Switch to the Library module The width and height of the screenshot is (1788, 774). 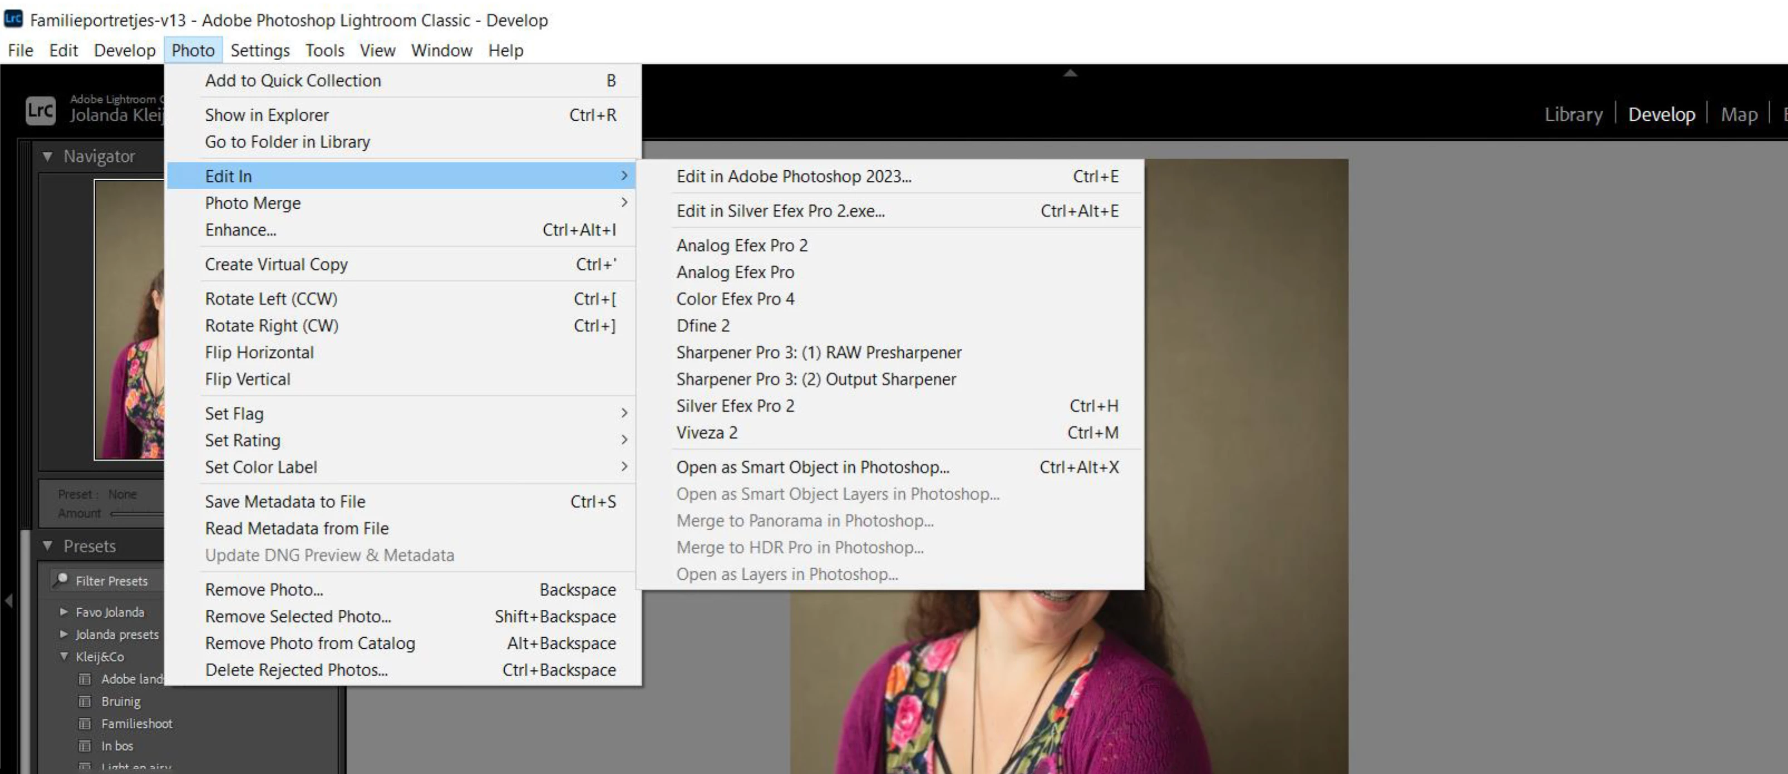point(1573,114)
